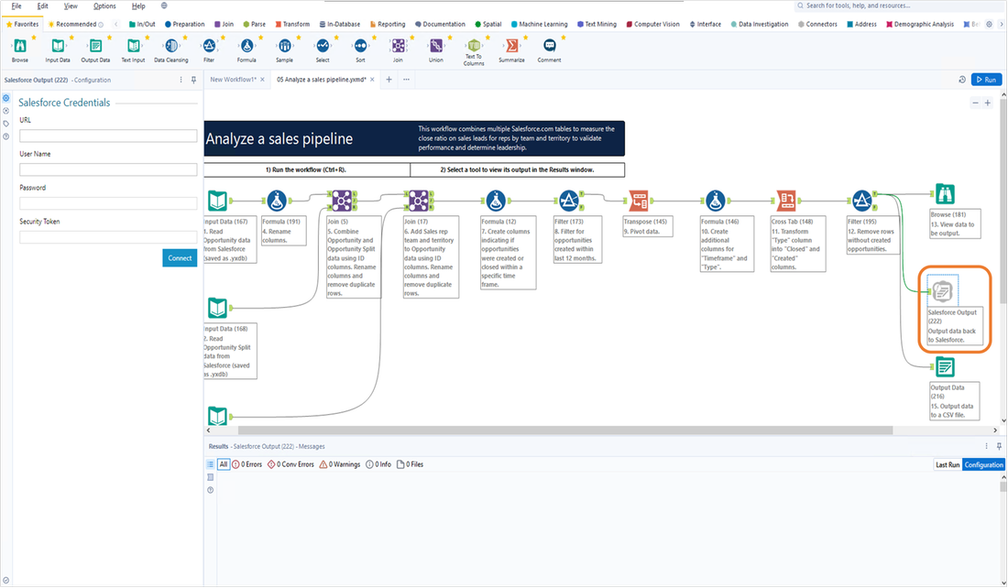1008x588 pixels.
Task: Open the Options menu
Action: pyautogui.click(x=104, y=5)
